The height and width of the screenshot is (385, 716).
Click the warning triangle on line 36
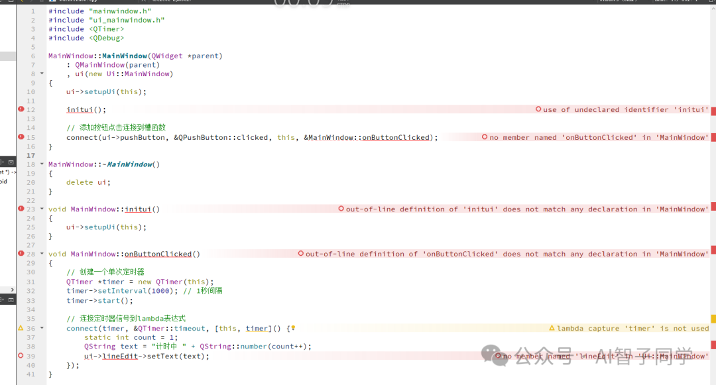click(21, 327)
